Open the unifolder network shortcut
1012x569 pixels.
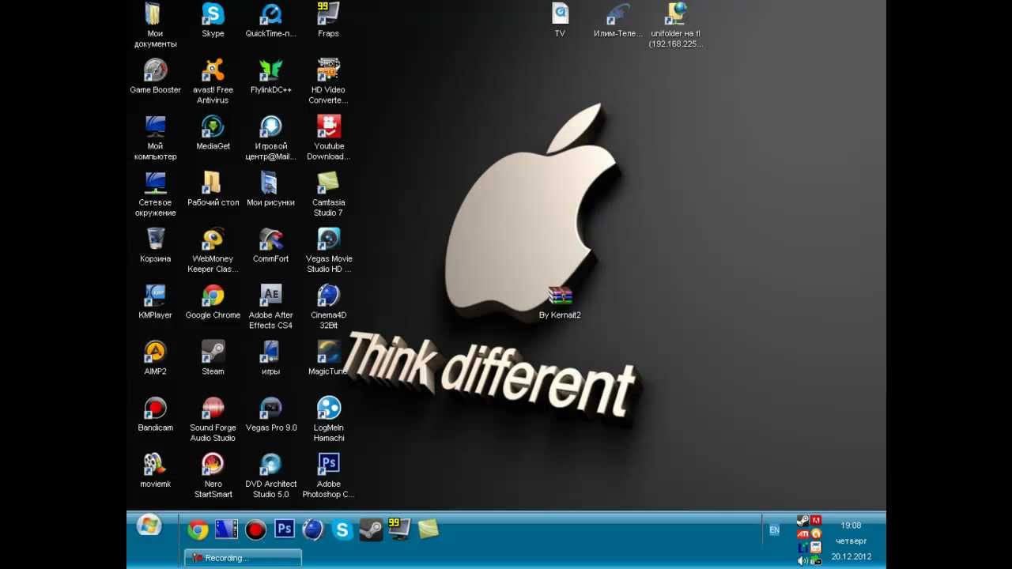pos(675,25)
